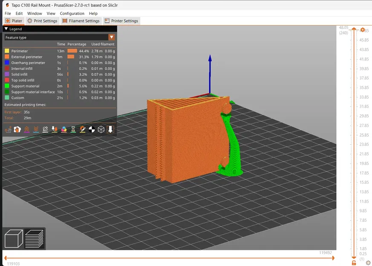This screenshot has width=372, height=266.
Task: Open the Filament Settings tab
Action: click(81, 21)
